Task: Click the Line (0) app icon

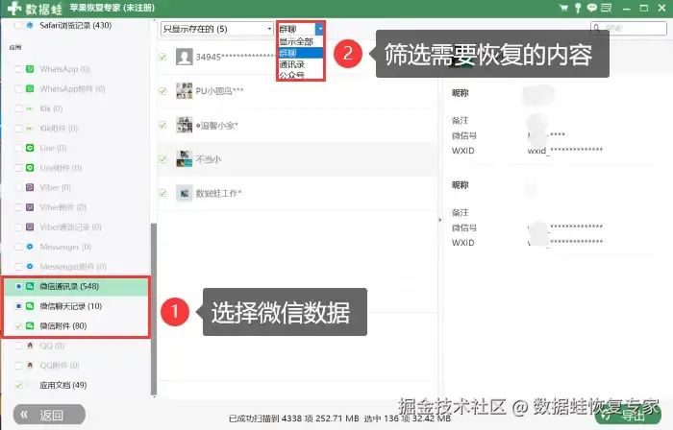Action: click(x=30, y=148)
